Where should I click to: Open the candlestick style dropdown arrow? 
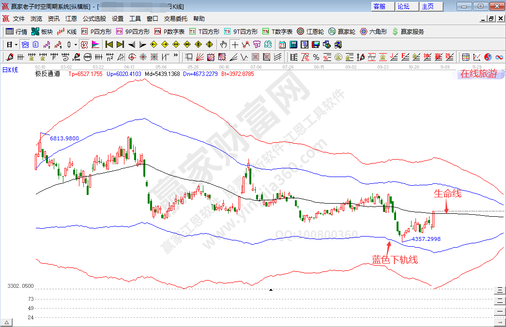(x=75, y=45)
